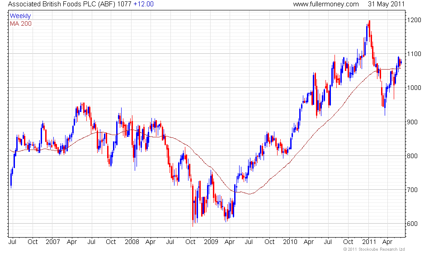Click the 'Apr' label right after 2010

click(x=309, y=242)
